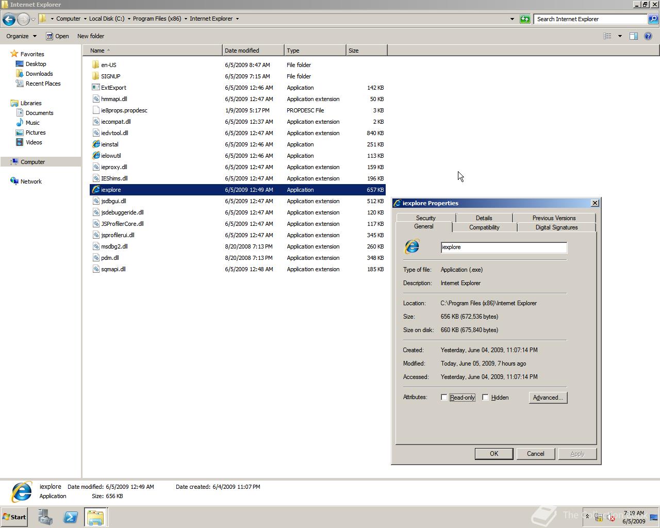660x528 pixels.
Task: Click the iexplore file name field
Action: pos(504,247)
